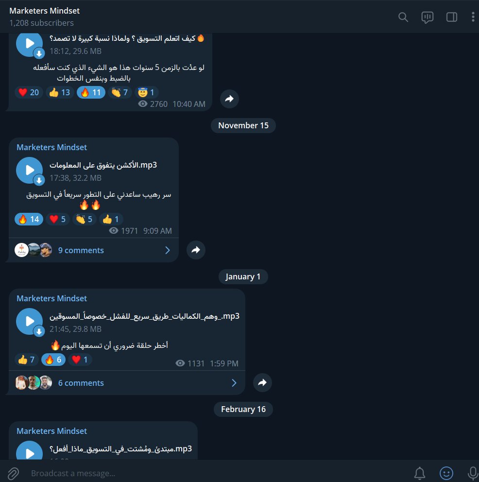This screenshot has width=479, height=482.
Task: Toggle the fire reaction with 14 count
Action: [x=29, y=219]
